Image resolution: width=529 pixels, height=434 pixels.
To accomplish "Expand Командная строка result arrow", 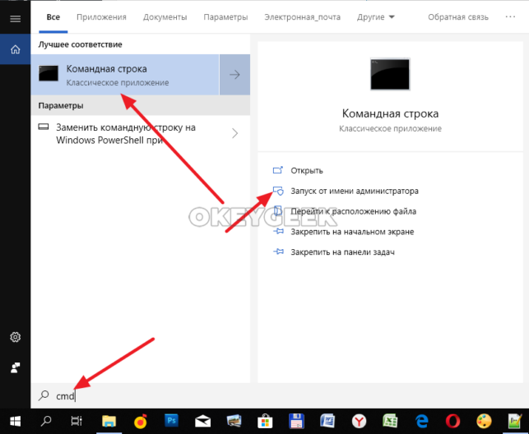I will click(234, 75).
